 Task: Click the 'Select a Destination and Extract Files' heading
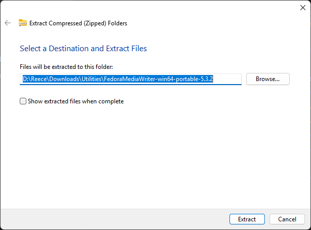pos(83,49)
